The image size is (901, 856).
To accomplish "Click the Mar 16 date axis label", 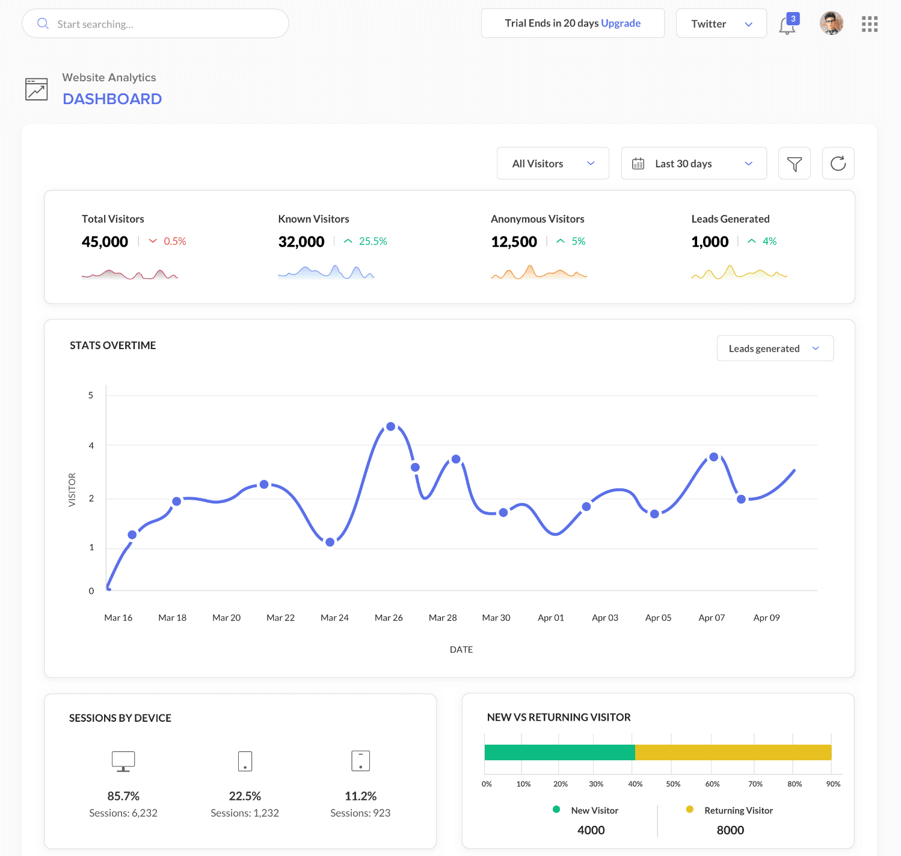I will click(x=118, y=618).
